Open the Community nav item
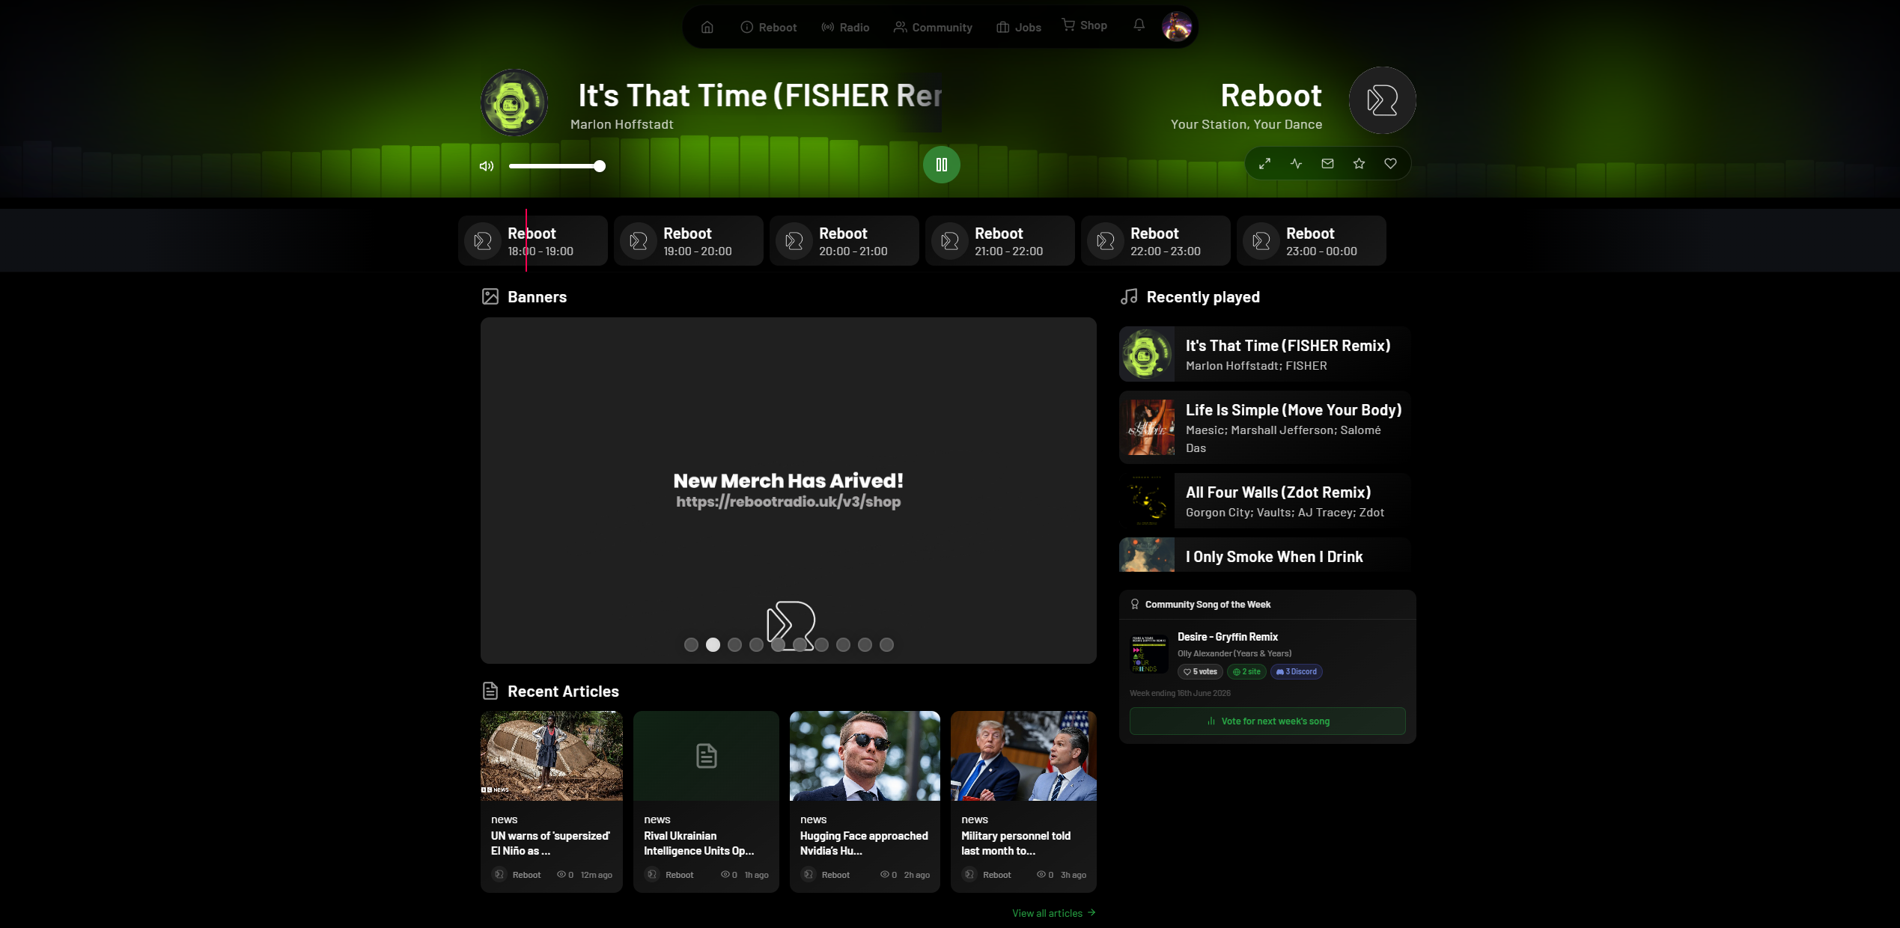Viewport: 1900px width, 928px height. [933, 27]
